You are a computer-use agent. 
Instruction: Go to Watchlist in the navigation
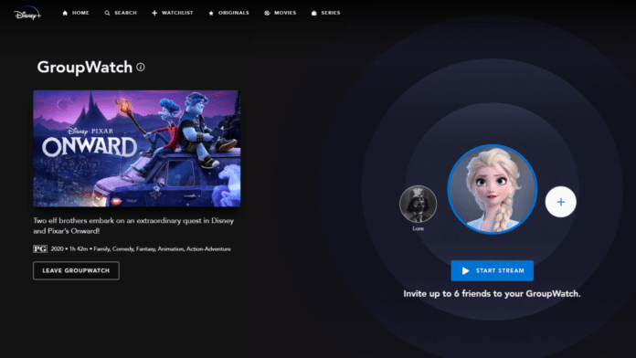pos(173,13)
